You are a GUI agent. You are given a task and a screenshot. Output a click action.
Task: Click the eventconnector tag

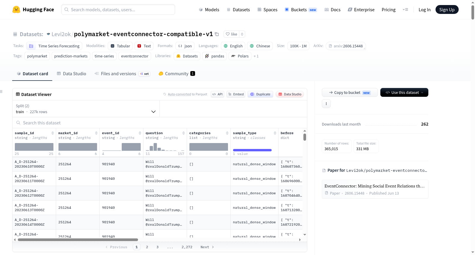[x=135, y=56]
